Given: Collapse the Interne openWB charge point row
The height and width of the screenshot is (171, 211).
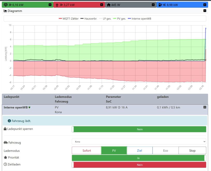Looking at the screenshot, I should 205,107.
